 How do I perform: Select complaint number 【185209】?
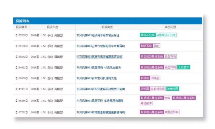coord(21,35)
